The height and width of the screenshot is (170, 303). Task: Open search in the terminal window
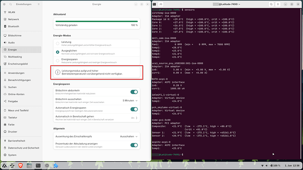(271, 4)
